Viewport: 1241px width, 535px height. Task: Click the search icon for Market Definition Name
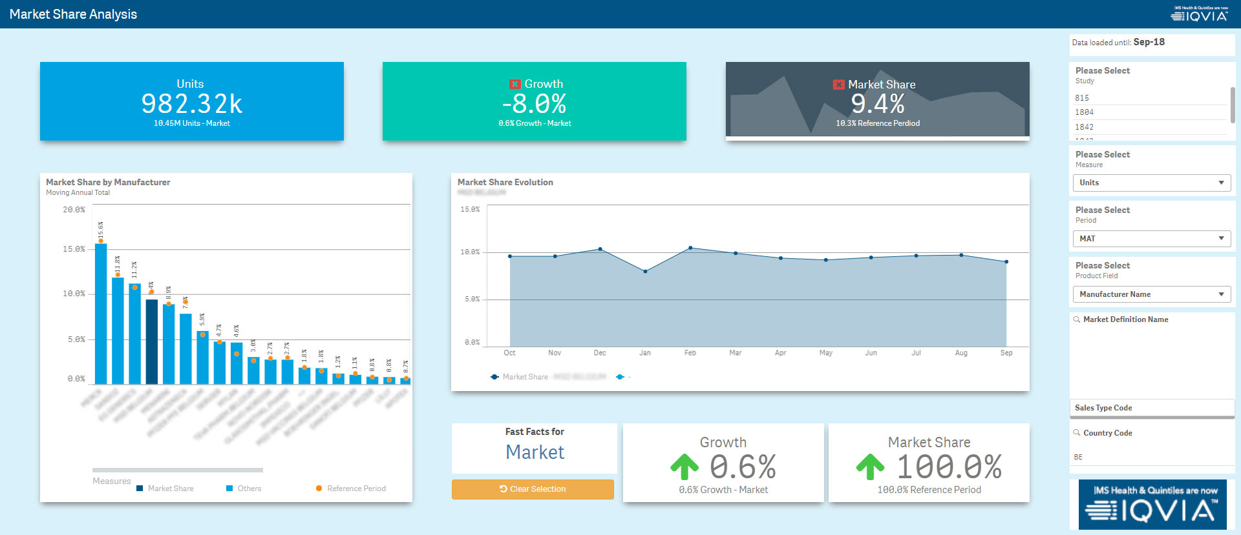tap(1077, 319)
